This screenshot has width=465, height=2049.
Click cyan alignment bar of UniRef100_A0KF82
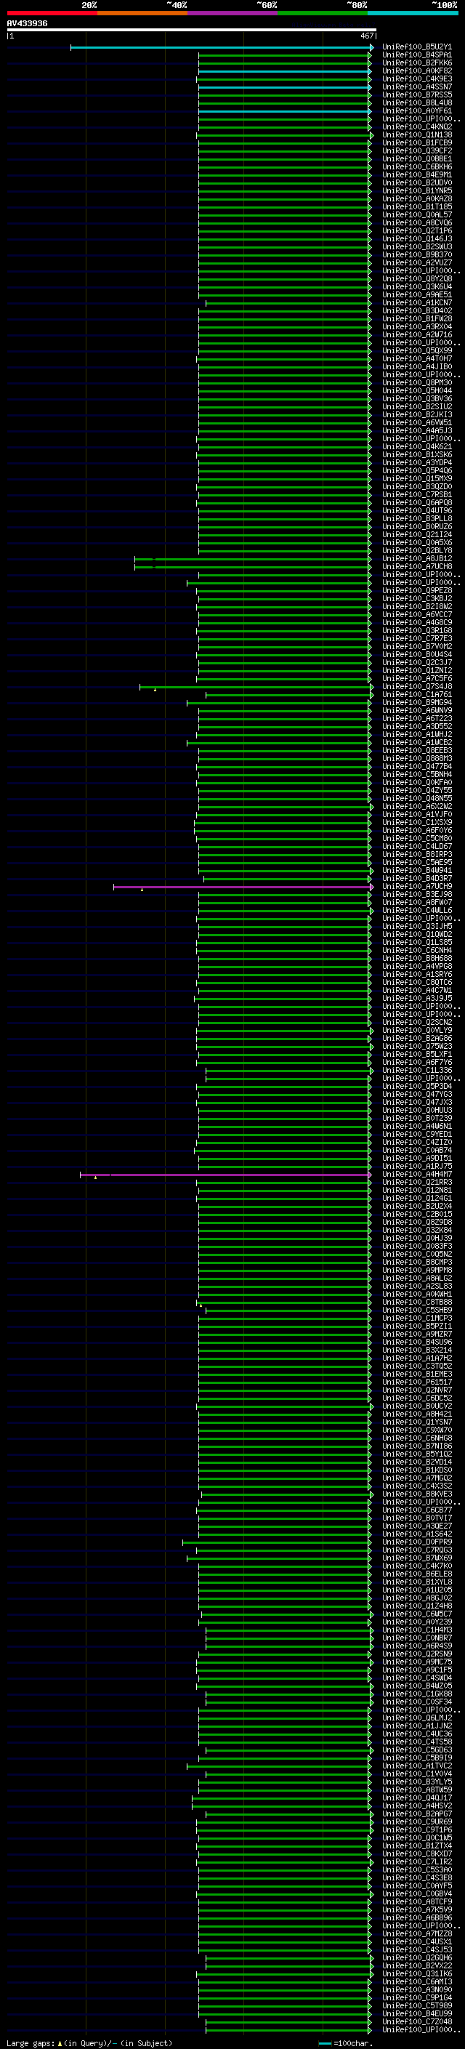coord(285,71)
